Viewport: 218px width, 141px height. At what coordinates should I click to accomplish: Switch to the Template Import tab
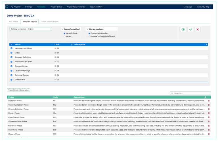click(x=30, y=22)
